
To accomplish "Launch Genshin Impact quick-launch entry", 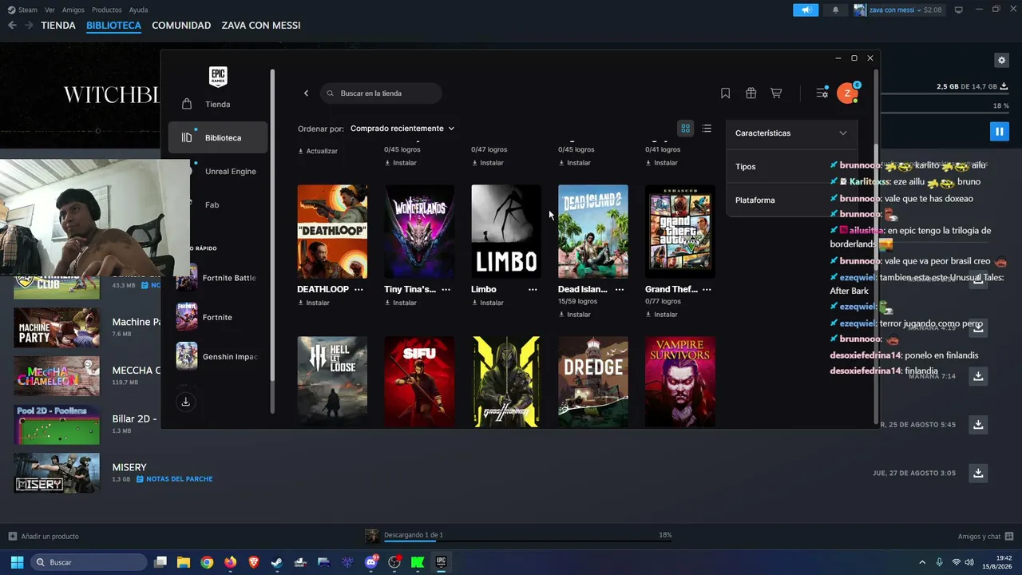I will tap(217, 357).
